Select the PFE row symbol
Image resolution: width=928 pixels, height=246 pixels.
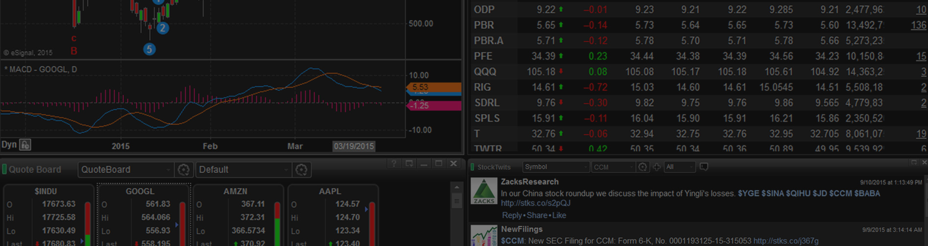tap(483, 56)
